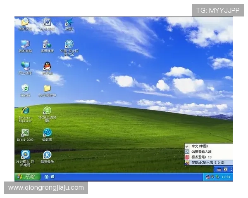
Task: Launch the 酷狗音乐 shortcut
Action: point(47,157)
